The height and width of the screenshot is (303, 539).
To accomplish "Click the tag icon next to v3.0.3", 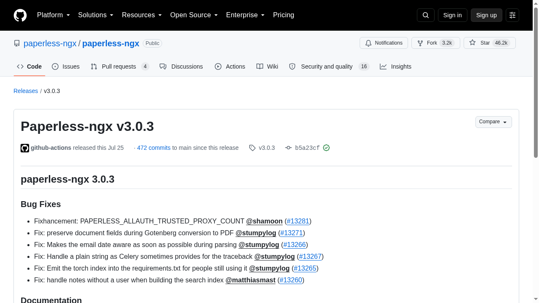I will coord(252,148).
